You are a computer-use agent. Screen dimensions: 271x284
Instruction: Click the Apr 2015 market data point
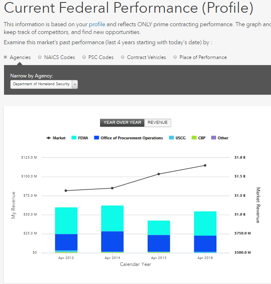coord(159,174)
